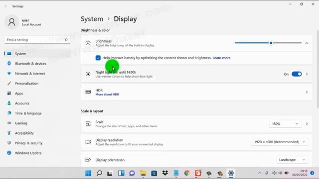Click the microphone tray icon
Image resolution: width=319 pixels, height=179 pixels.
(267, 173)
